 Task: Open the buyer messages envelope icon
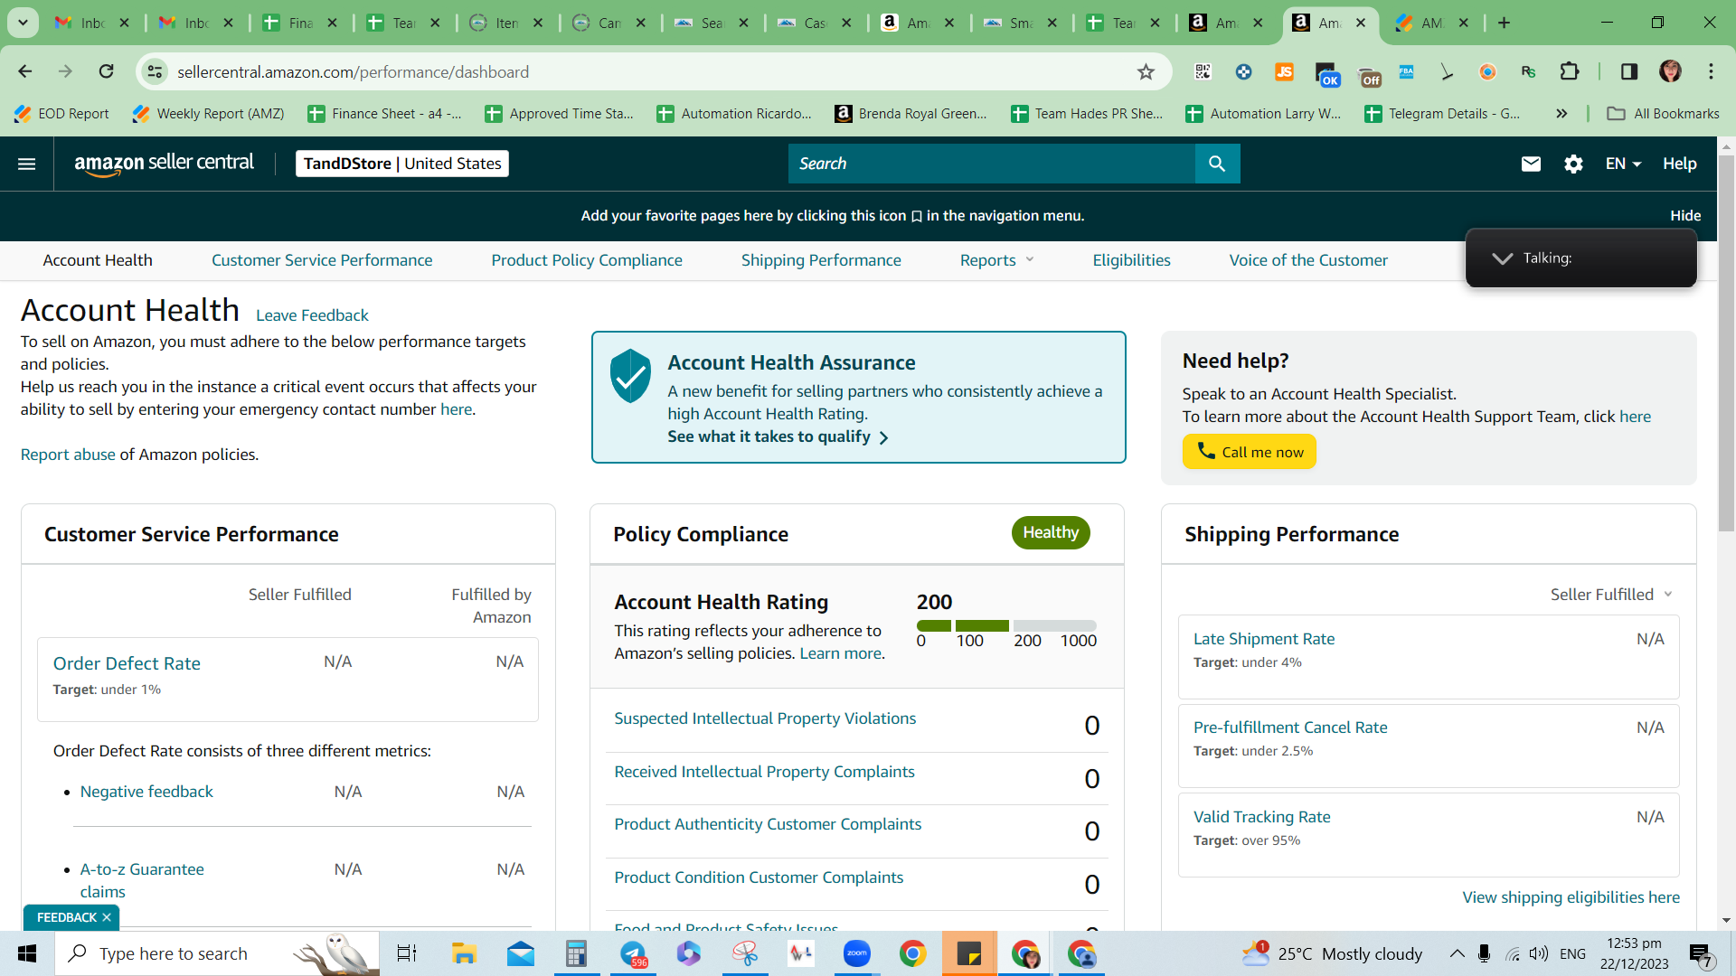(x=1531, y=164)
